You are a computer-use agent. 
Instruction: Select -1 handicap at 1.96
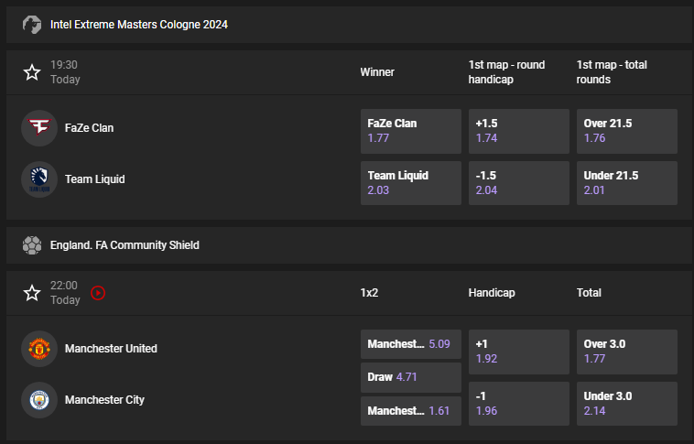(518, 403)
